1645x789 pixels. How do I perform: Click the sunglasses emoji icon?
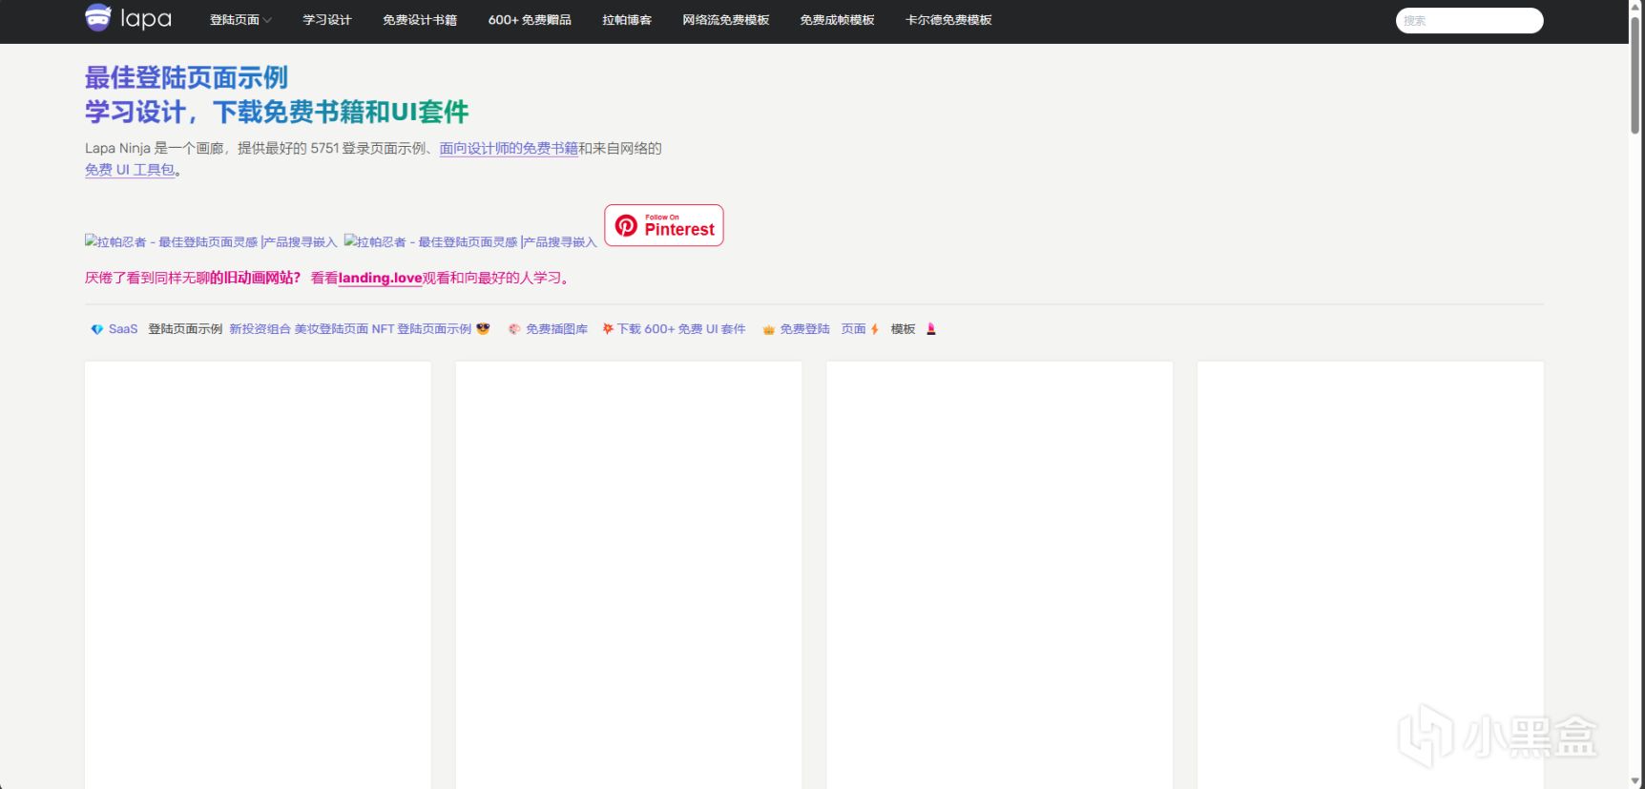(x=483, y=328)
